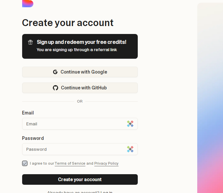This screenshot has height=193, width=223.
Task: Open password manager icon in Password field
Action: point(130,149)
